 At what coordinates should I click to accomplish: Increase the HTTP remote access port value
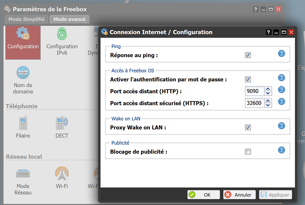pyautogui.click(x=268, y=89)
